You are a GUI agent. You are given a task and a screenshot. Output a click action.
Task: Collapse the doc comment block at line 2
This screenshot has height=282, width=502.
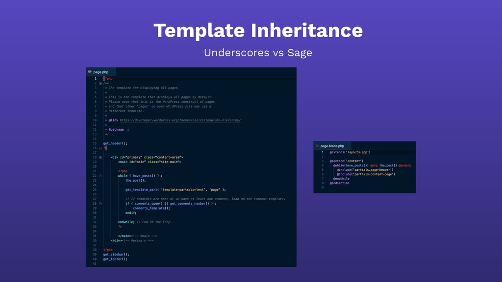pyautogui.click(x=100, y=83)
